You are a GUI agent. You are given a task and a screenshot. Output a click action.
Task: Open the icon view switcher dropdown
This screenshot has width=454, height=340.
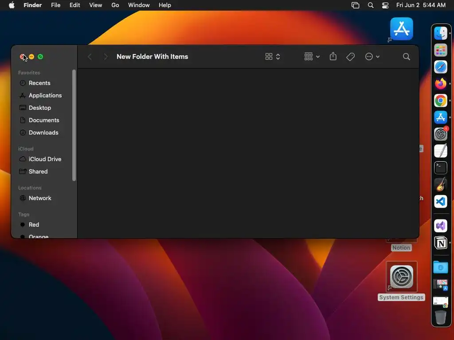273,57
